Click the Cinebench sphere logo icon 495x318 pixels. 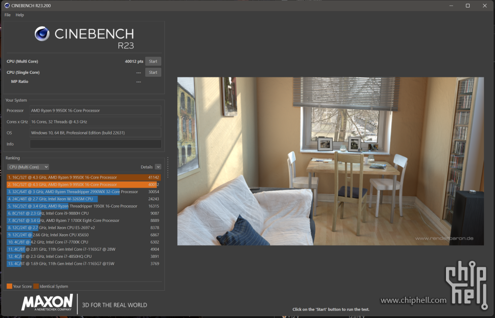click(42, 34)
